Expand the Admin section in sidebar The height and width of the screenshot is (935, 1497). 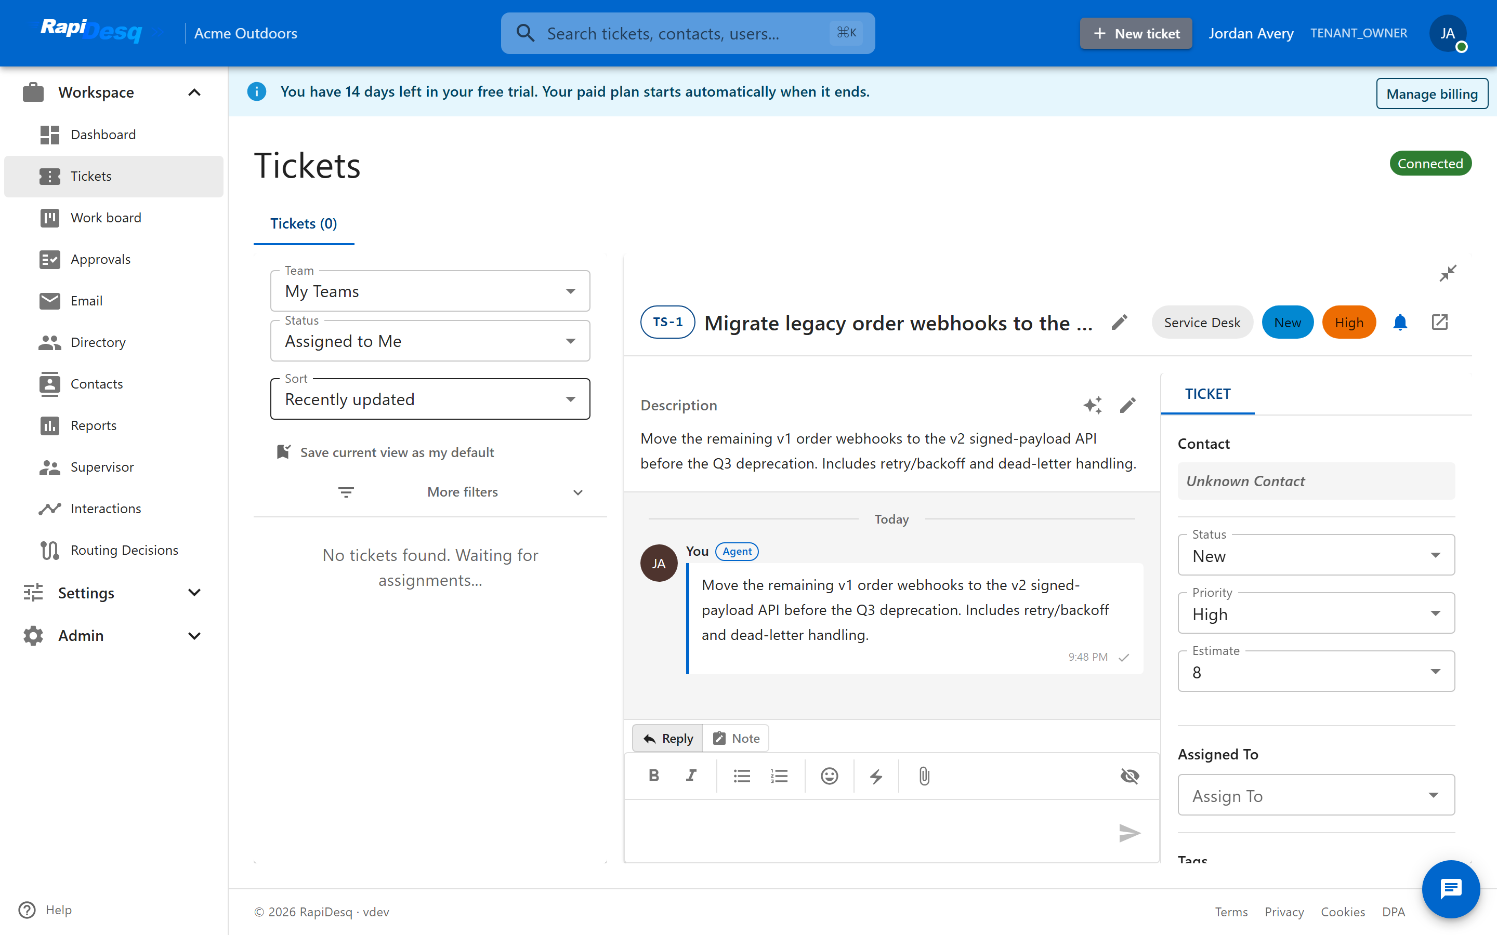(x=114, y=636)
